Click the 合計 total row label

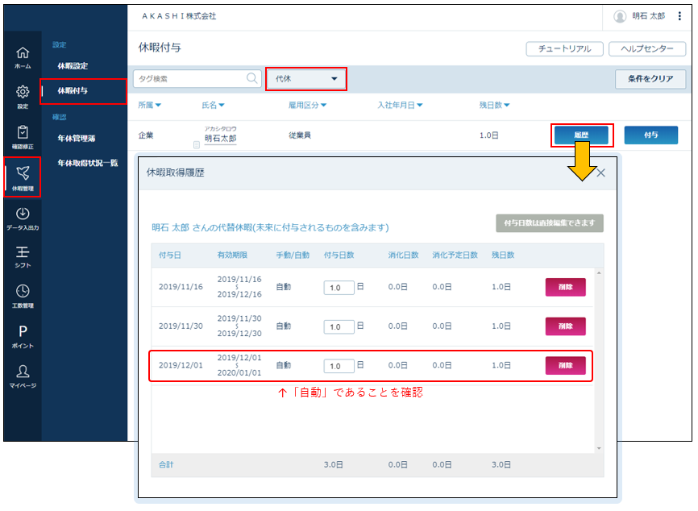(165, 465)
